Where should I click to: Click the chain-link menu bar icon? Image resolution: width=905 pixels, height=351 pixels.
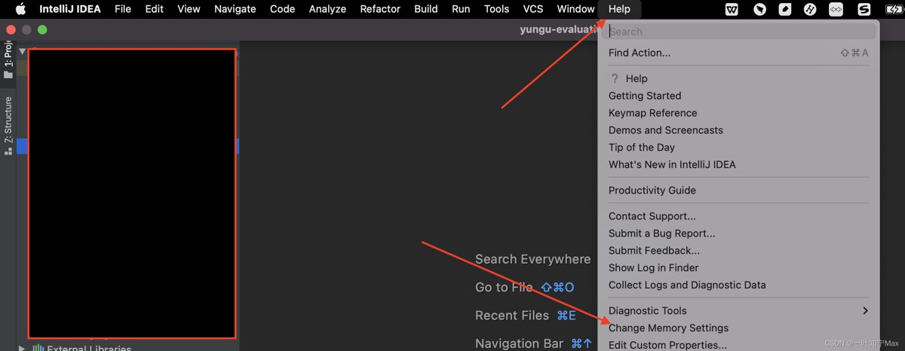pyautogui.click(x=836, y=9)
